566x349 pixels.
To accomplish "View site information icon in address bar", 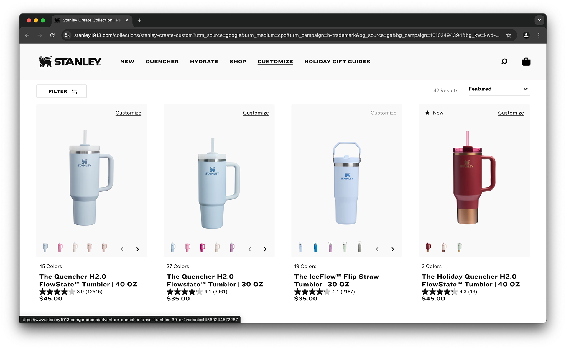I will [x=67, y=35].
